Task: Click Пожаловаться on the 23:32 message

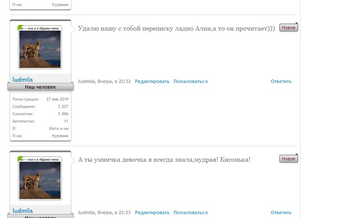Action: (x=191, y=82)
